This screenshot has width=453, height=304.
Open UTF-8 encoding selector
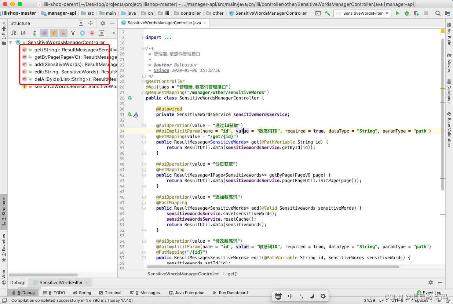pyautogui.click(x=399, y=300)
